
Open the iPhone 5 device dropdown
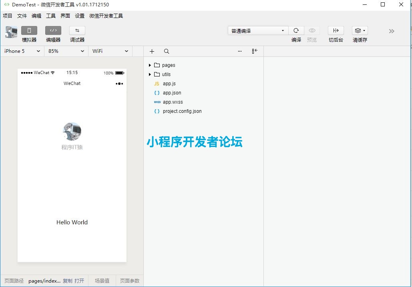22,51
